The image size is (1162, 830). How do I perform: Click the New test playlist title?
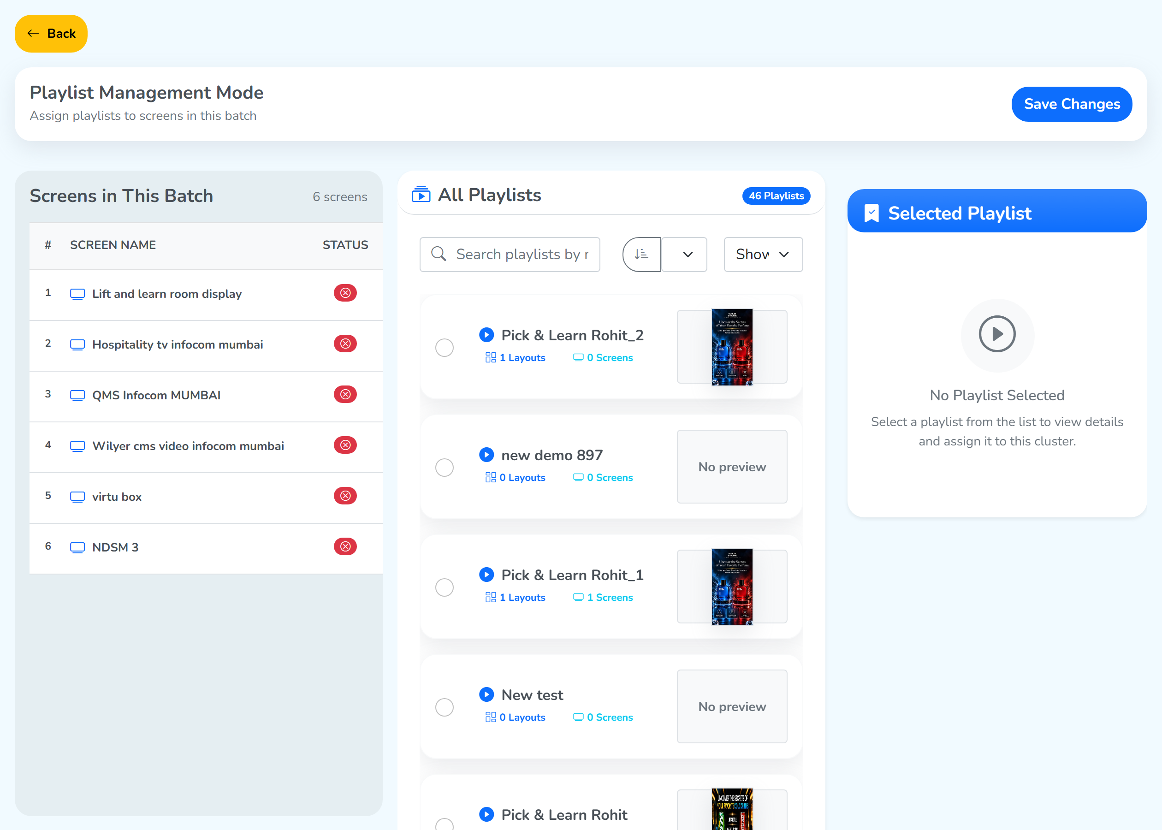(532, 694)
